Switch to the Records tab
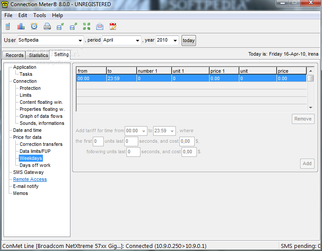The image size is (322, 251). [x=14, y=55]
